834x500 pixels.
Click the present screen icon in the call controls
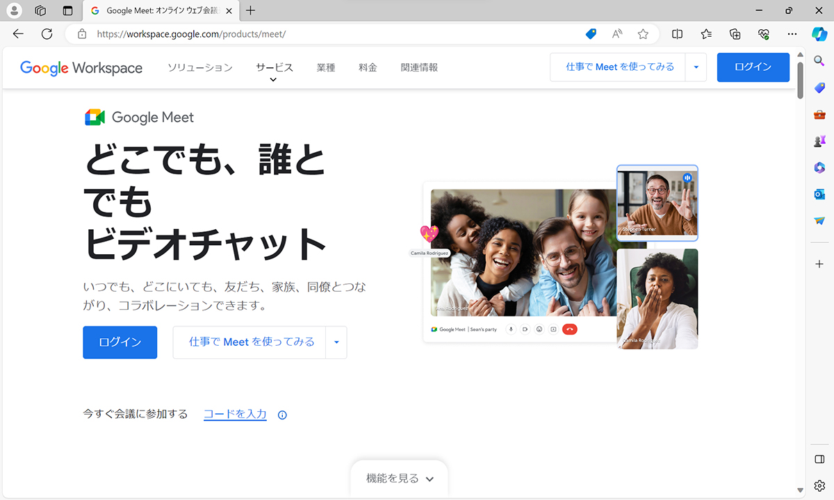tap(553, 329)
